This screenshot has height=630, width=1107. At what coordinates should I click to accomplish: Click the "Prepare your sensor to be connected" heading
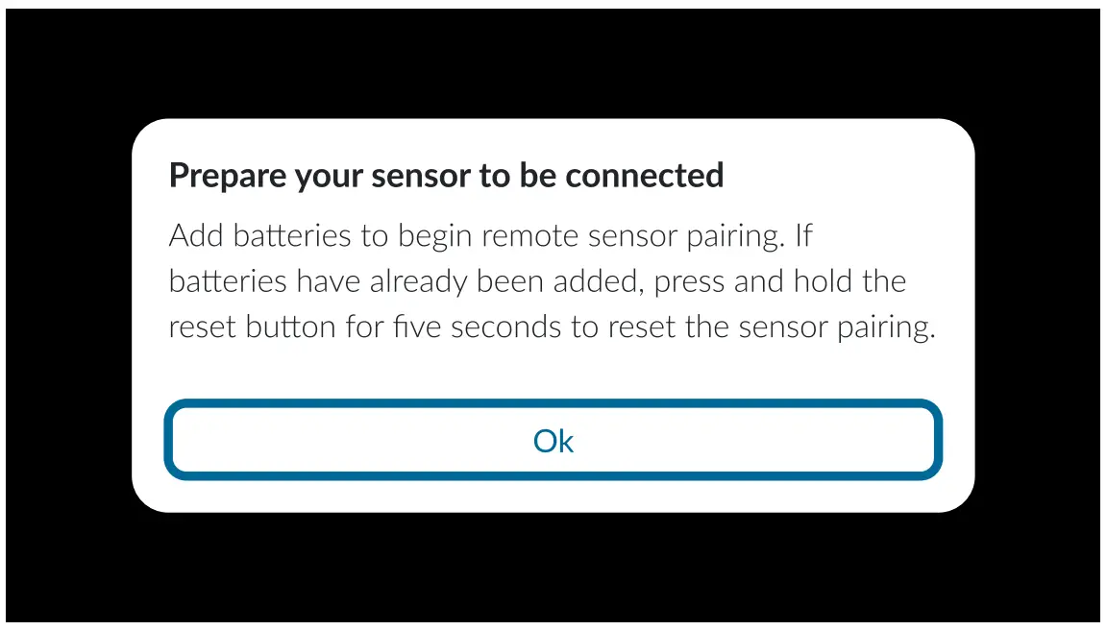coord(446,176)
